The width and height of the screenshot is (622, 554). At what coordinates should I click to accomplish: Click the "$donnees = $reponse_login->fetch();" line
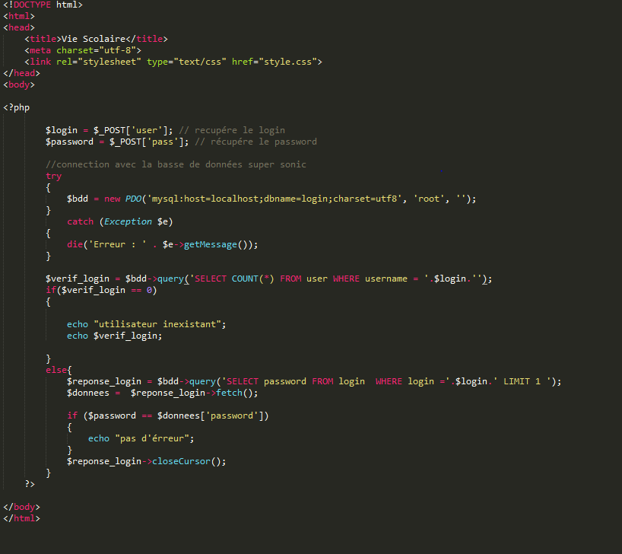pyautogui.click(x=162, y=393)
